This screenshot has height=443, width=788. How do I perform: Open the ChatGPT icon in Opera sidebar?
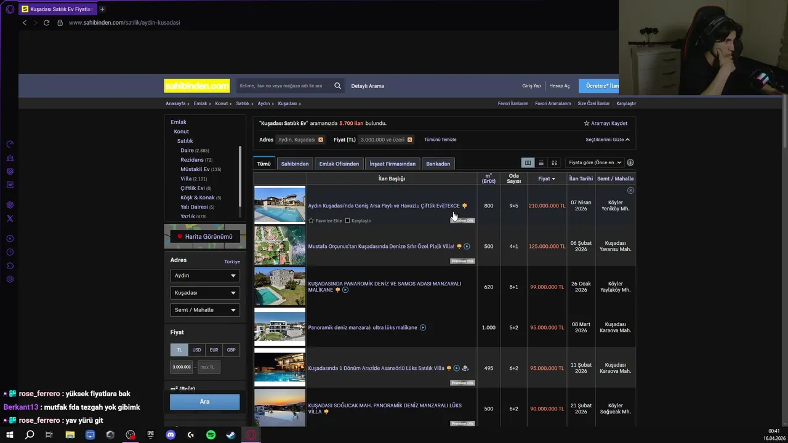[x=10, y=205]
